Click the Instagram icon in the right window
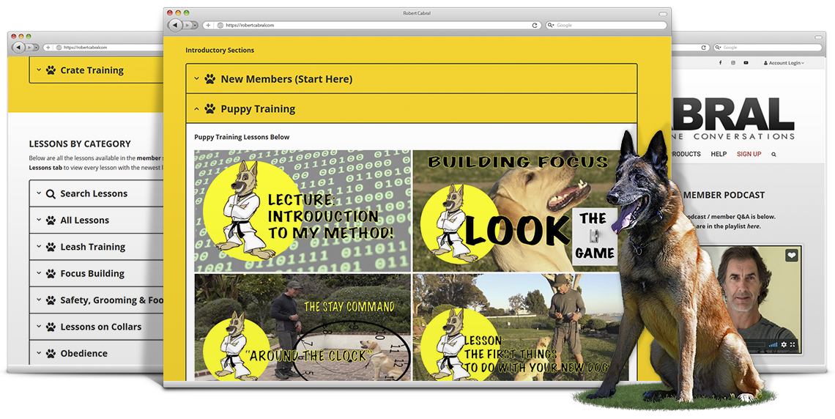Screen dimensions: 835x419 point(732,63)
